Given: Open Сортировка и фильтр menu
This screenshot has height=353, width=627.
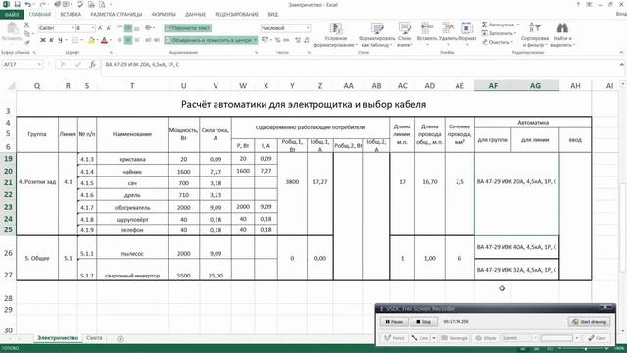Looking at the screenshot, I should point(535,35).
